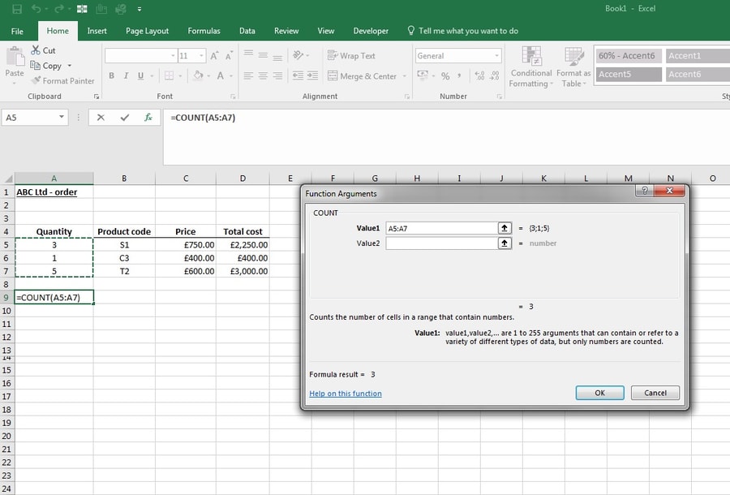Click the Format Painter brush
Screen dimensions: 730x495
coord(36,80)
